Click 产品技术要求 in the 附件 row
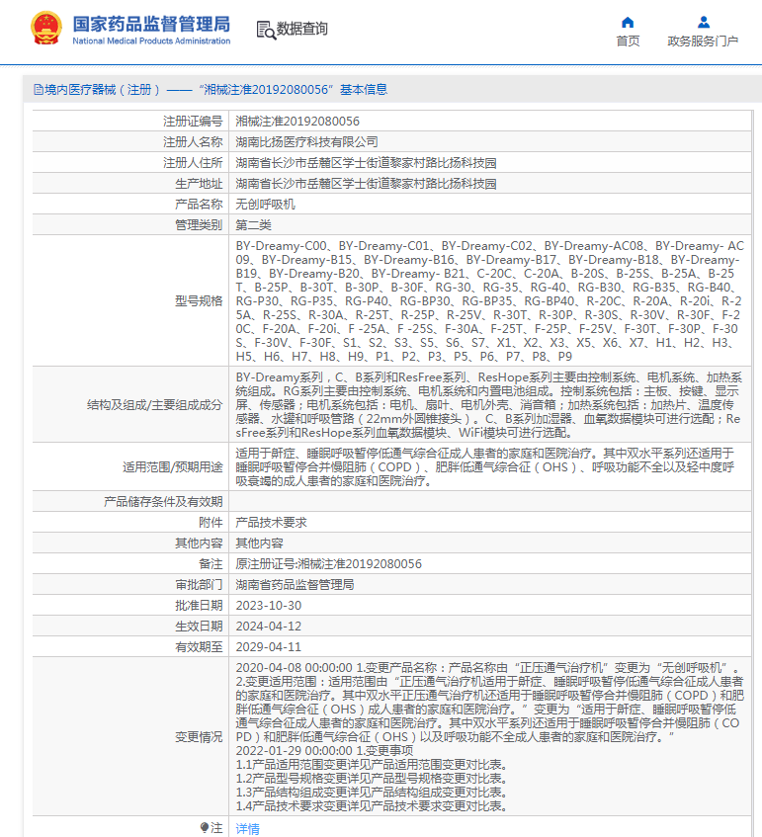 (x=271, y=522)
